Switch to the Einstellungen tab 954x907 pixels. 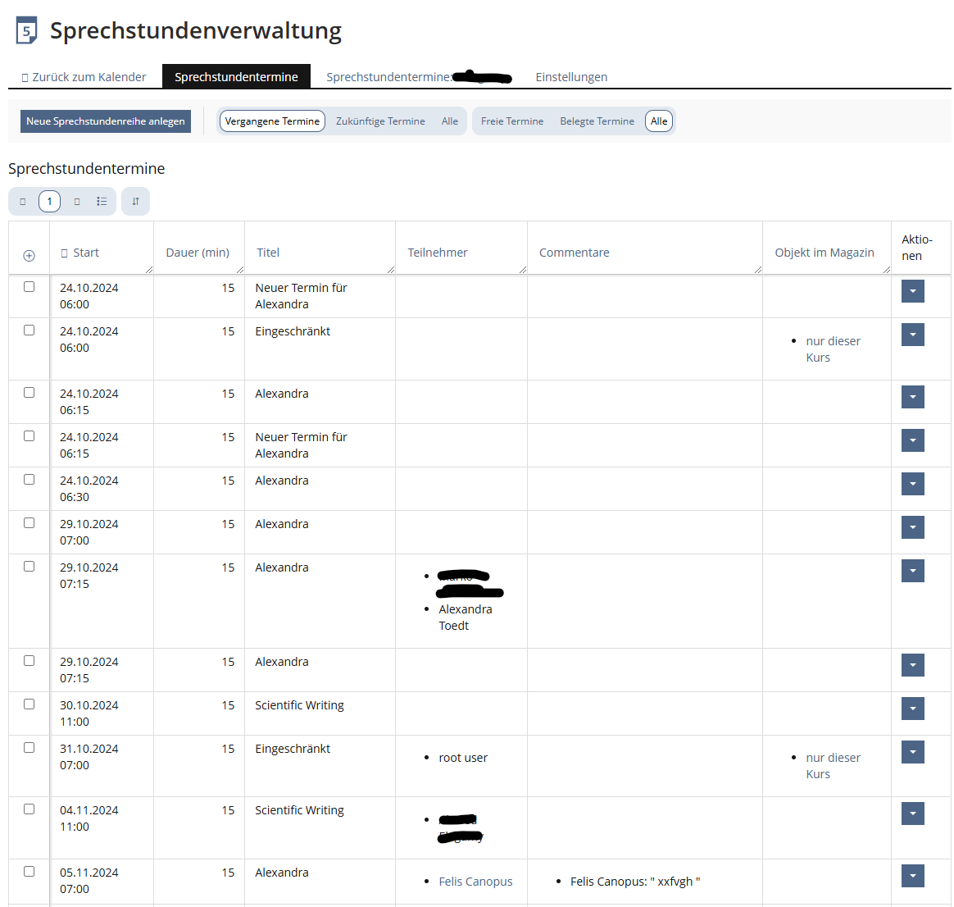click(x=571, y=77)
